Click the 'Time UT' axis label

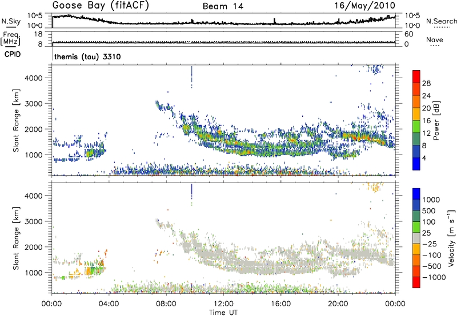[223, 313]
